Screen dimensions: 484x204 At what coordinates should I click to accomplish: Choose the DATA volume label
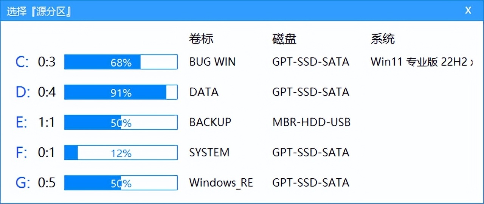(x=204, y=92)
